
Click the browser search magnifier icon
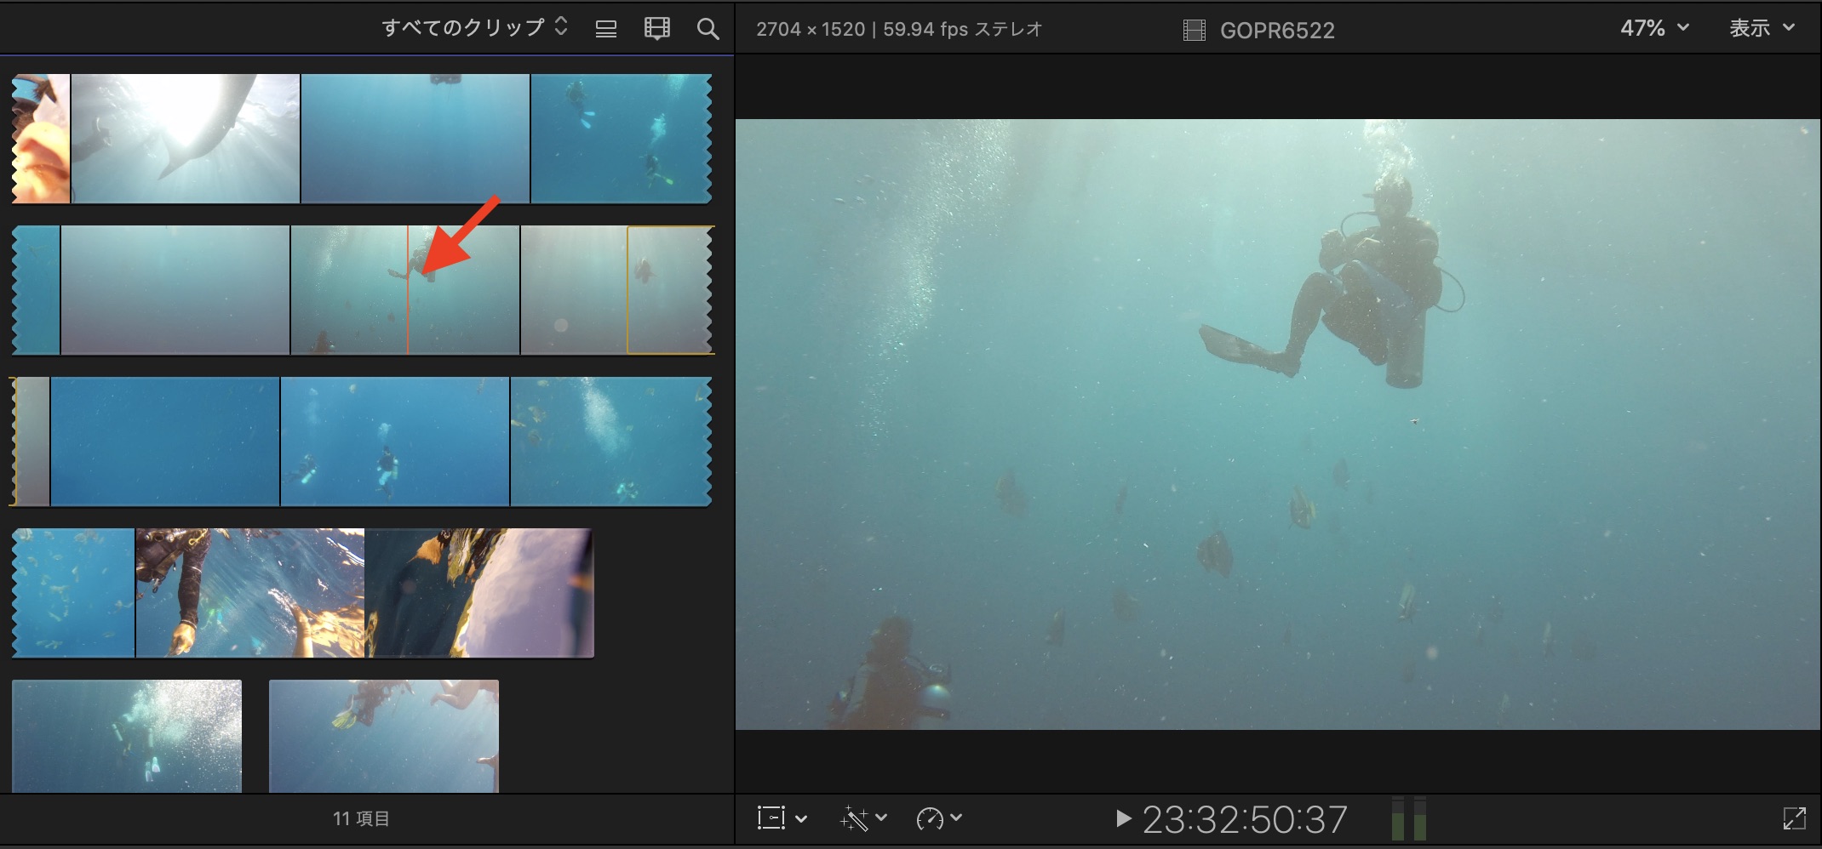coord(708,29)
